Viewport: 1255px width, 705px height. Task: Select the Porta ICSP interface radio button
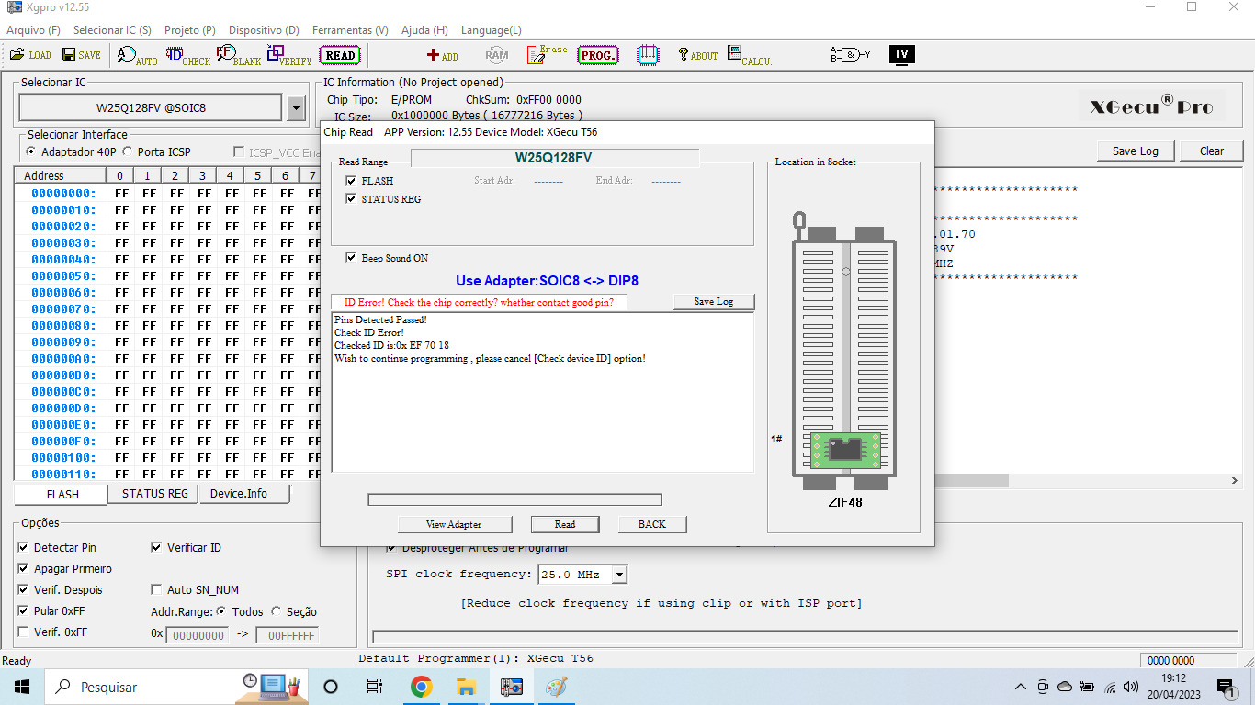tap(128, 151)
